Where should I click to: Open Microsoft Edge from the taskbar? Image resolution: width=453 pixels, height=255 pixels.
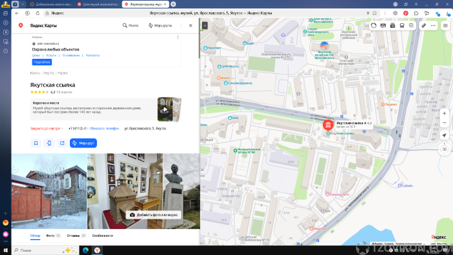click(85, 250)
